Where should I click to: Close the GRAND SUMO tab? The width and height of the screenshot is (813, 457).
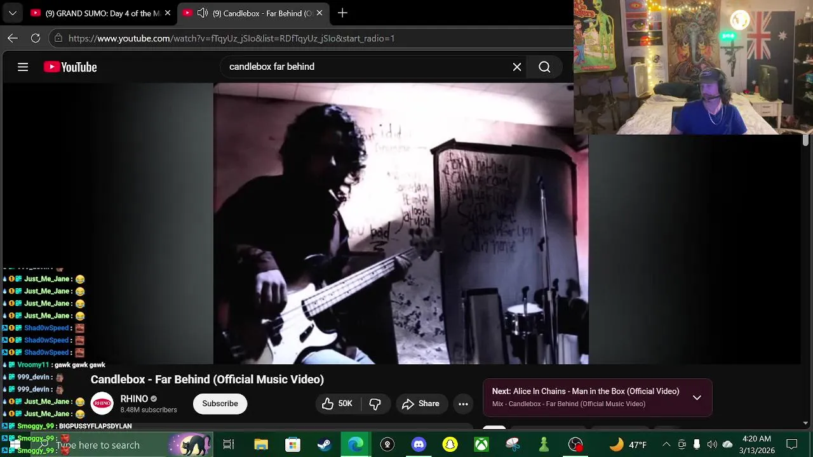(x=168, y=13)
